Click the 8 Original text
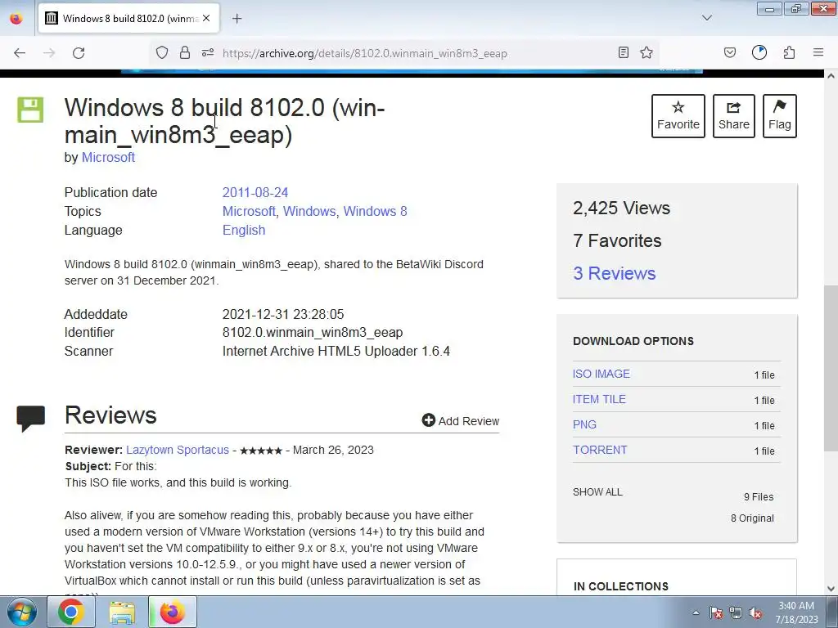 pyautogui.click(x=753, y=518)
